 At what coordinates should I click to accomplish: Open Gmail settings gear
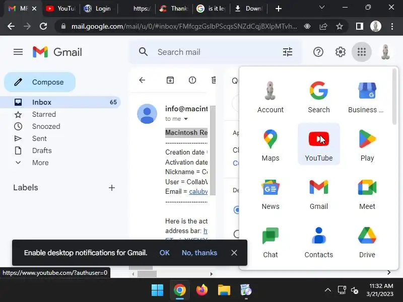coord(341,52)
